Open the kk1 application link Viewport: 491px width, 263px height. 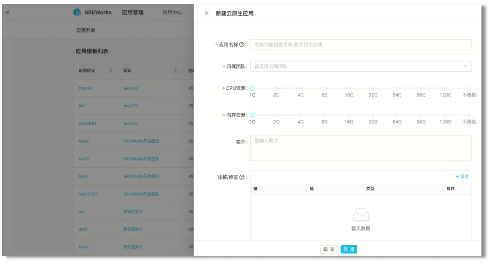tap(82, 106)
